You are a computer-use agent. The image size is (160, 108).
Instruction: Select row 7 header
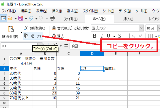tap(5, 88)
